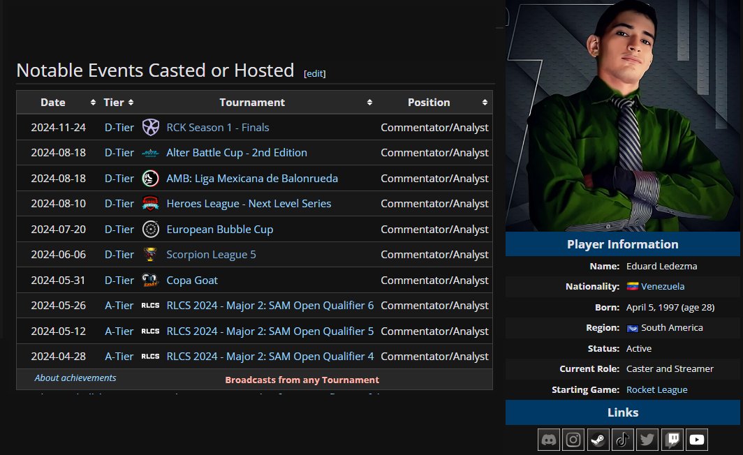Open the TikTok link icon
This screenshot has height=455, width=743.
tap(623, 440)
